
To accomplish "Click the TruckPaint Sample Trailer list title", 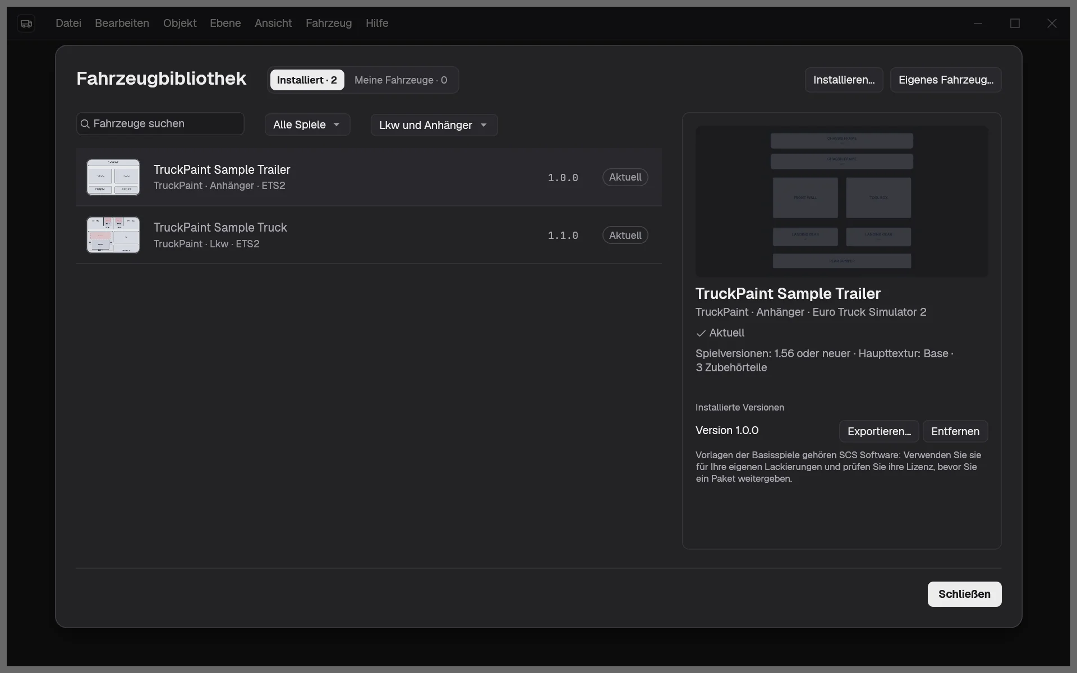I will coord(222,169).
